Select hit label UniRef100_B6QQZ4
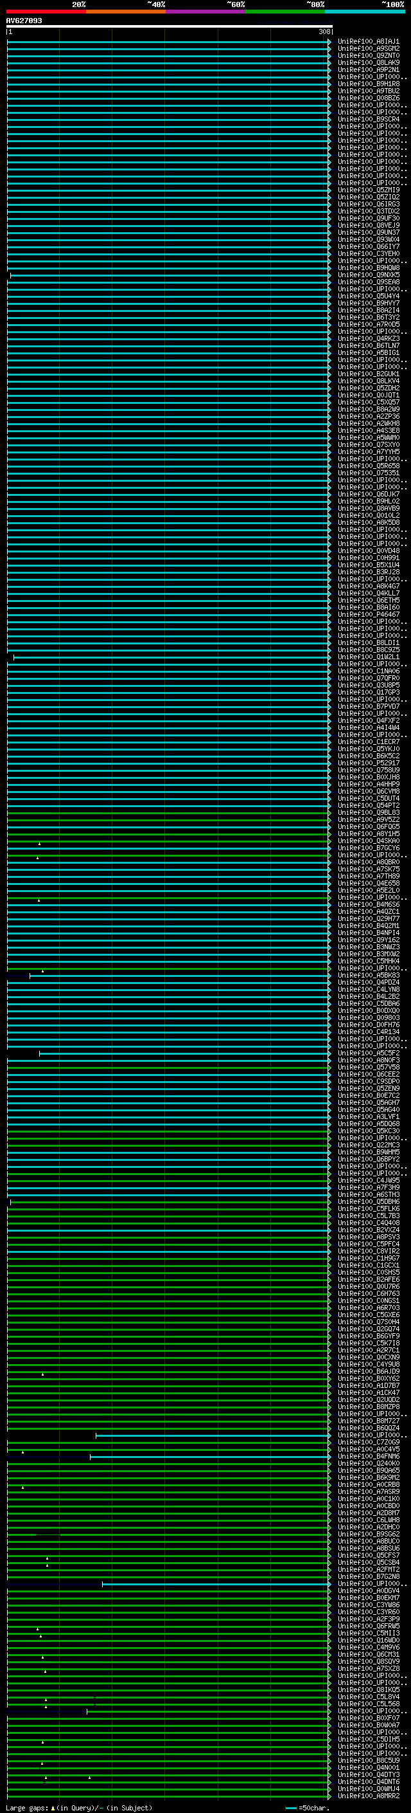The height and width of the screenshot is (1813, 411). click(x=369, y=1428)
